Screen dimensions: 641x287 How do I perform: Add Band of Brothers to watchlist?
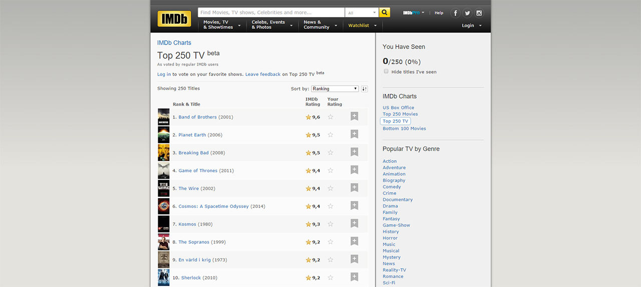click(x=354, y=116)
